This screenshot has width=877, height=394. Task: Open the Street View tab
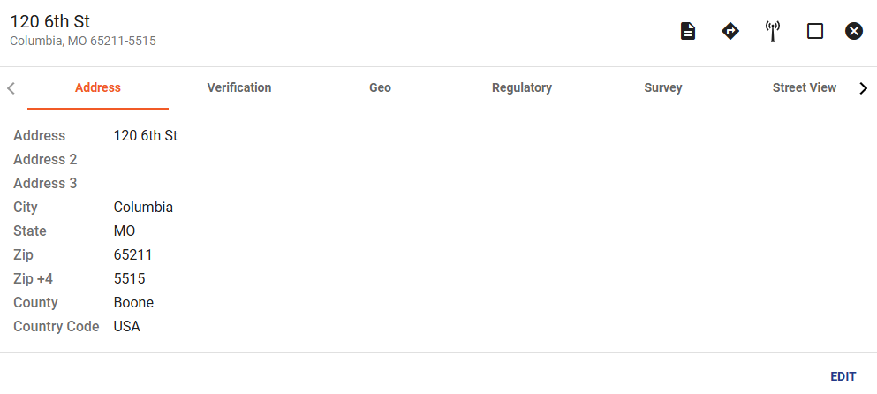point(805,87)
